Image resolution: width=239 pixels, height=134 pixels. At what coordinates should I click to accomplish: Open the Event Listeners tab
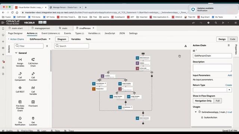pos(51,33)
